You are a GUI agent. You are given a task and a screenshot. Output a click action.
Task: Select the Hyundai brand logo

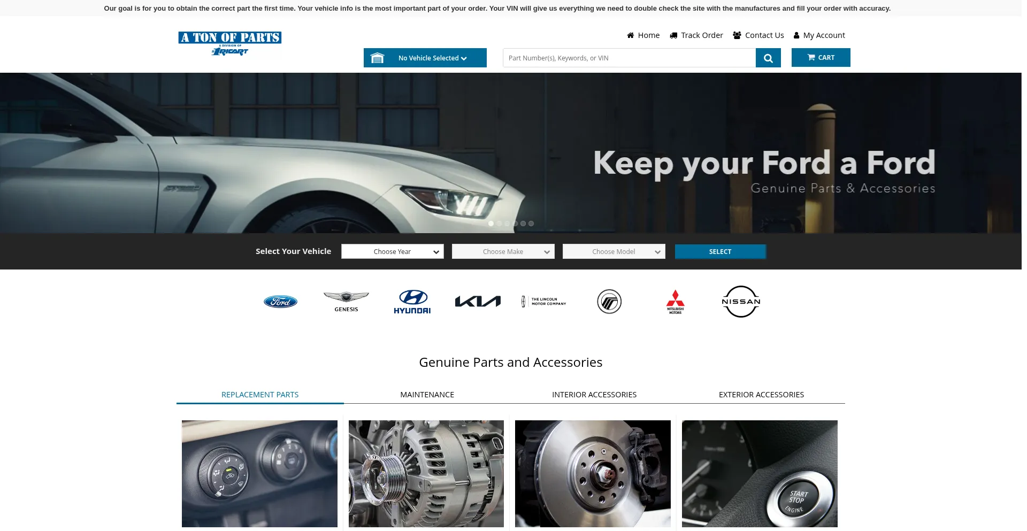412,302
